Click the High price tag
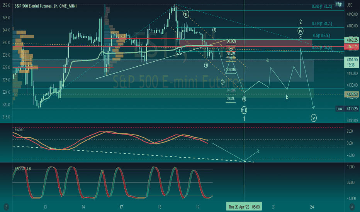The image size is (360, 212). [x=339, y=4]
